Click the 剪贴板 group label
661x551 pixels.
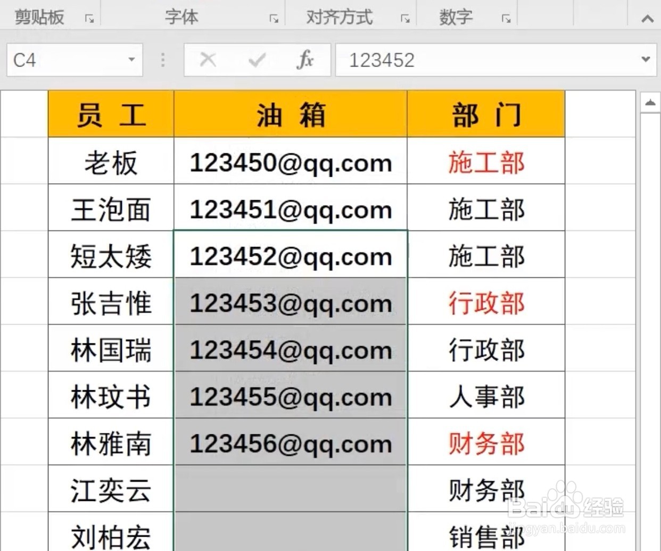tap(39, 17)
